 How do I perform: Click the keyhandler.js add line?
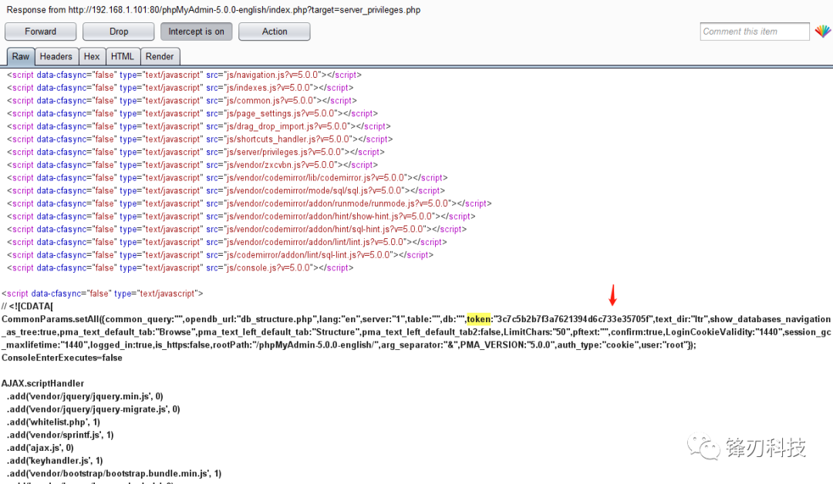pyautogui.click(x=55, y=461)
